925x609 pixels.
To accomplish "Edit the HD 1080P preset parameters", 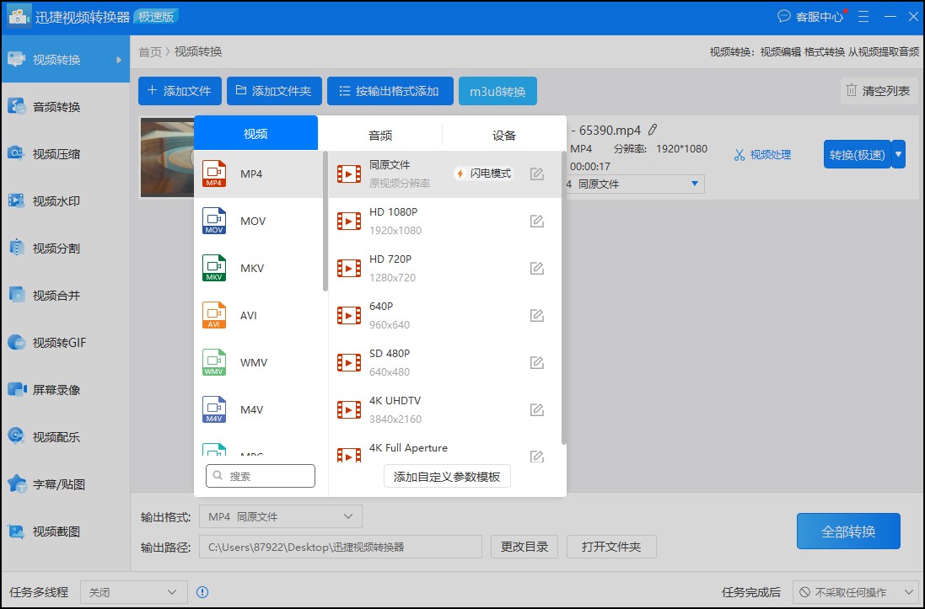I will click(537, 221).
